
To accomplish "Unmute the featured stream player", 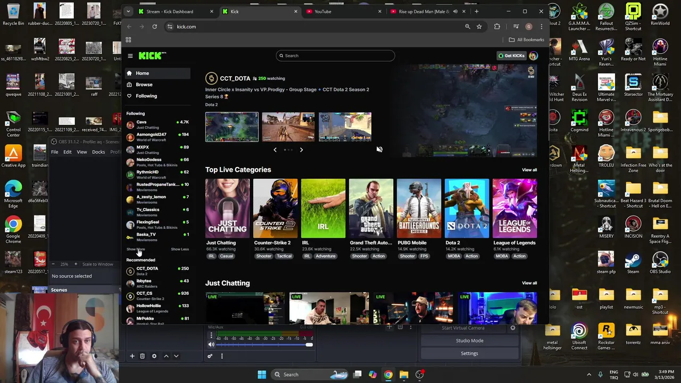I will click(x=379, y=149).
